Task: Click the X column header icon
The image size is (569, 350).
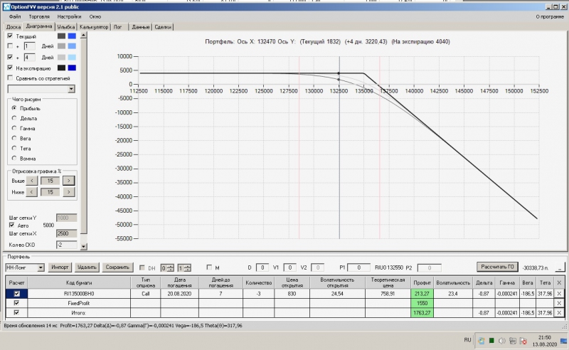Action: 559,282
